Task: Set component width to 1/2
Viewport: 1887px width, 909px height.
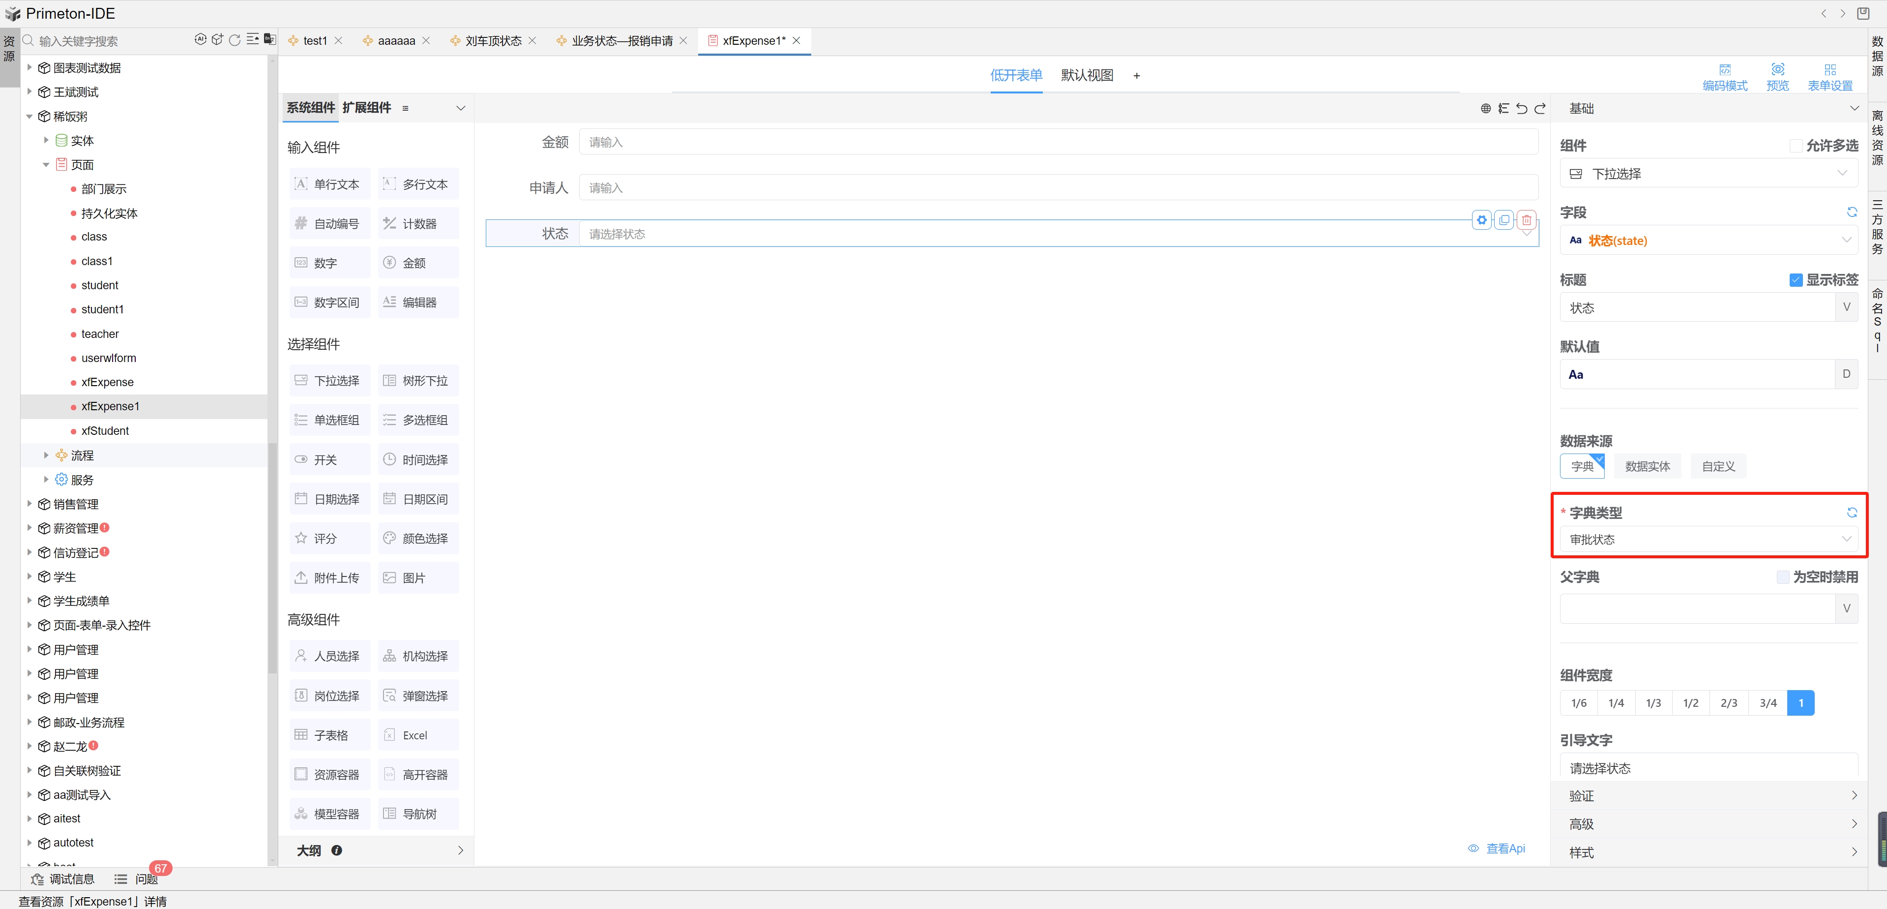Action: coord(1691,703)
